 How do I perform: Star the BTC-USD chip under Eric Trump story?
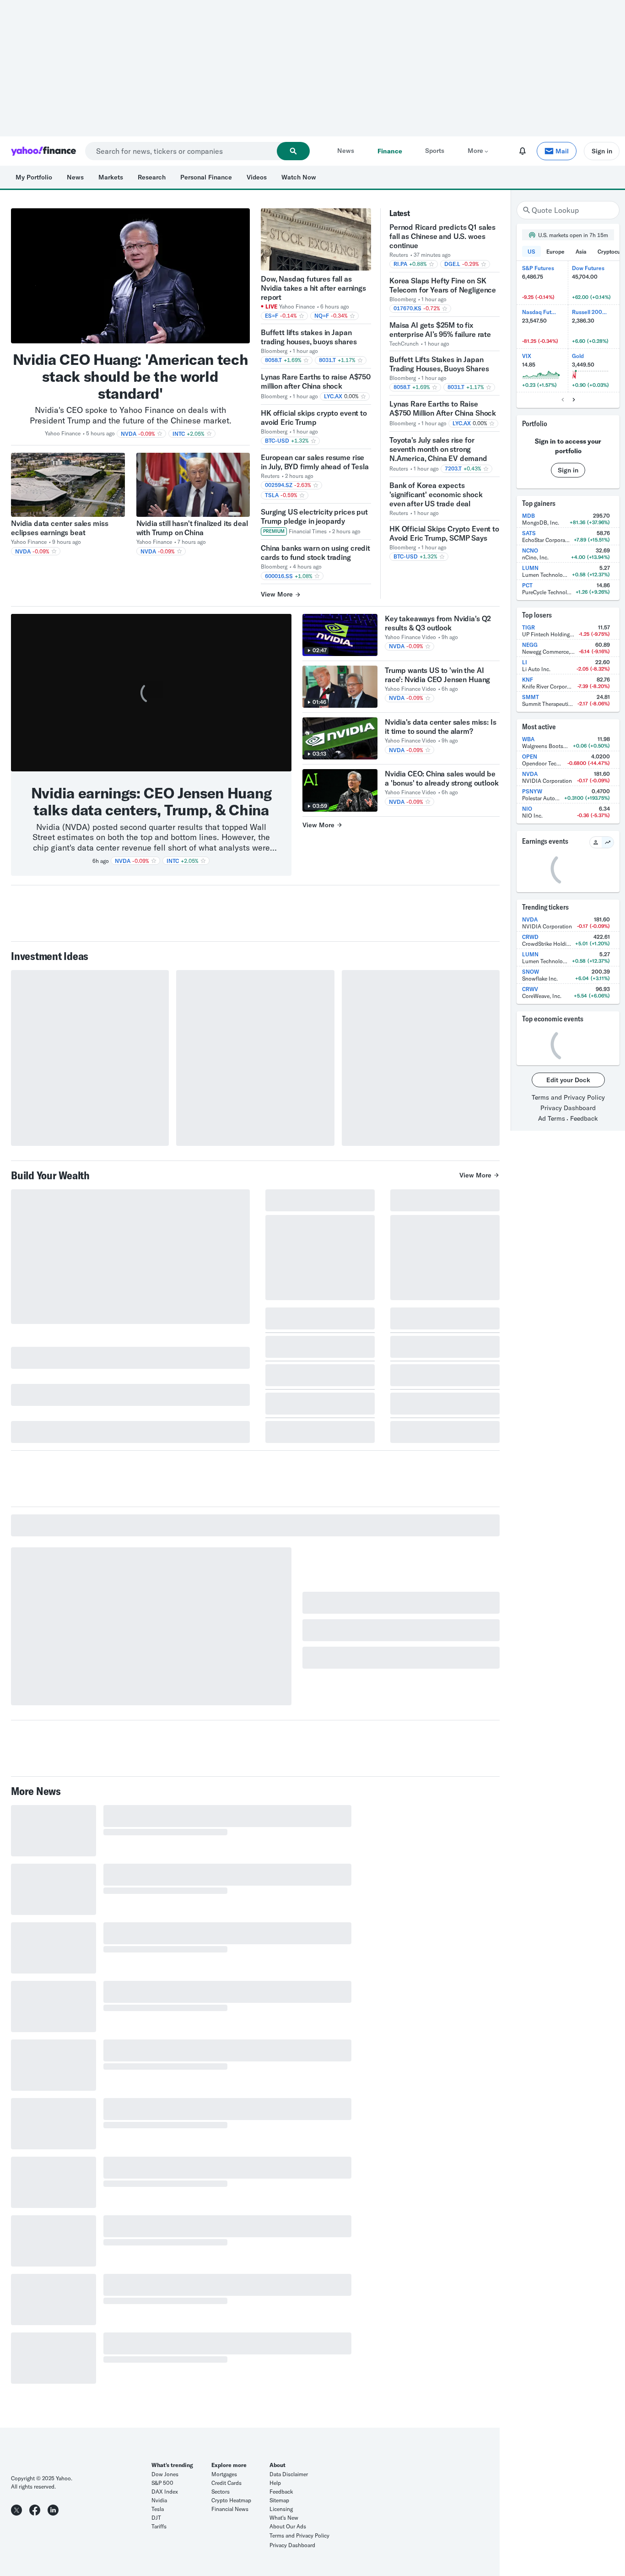point(313,440)
